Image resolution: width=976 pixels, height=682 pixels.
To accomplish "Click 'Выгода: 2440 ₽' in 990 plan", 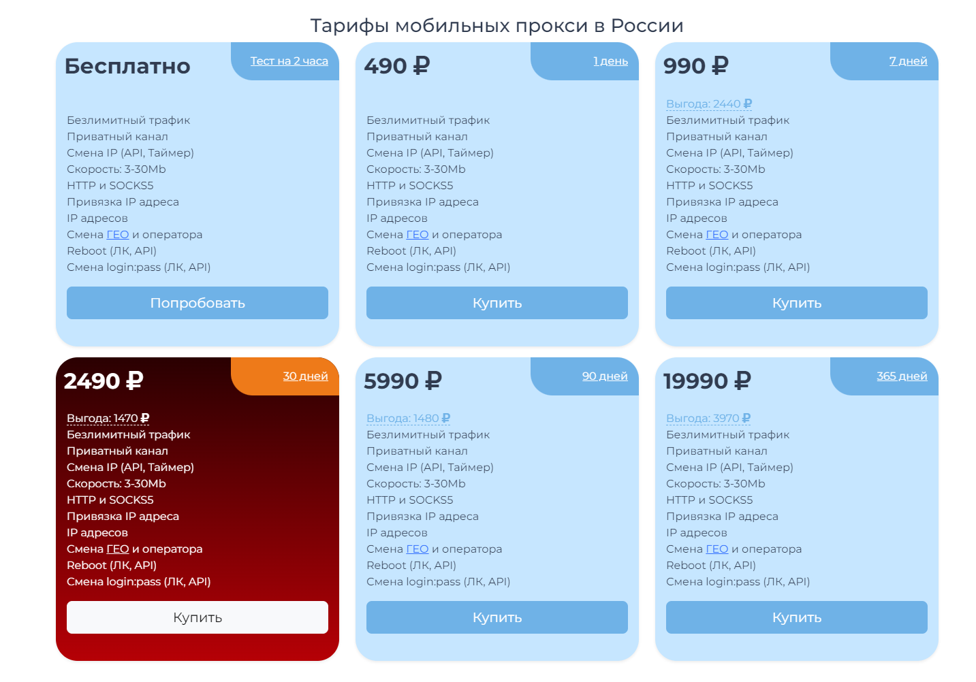I will [x=709, y=103].
